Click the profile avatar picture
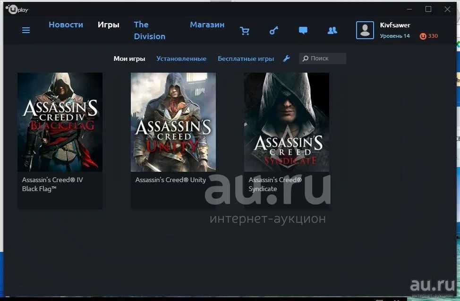This screenshot has height=301, width=460. click(x=365, y=30)
